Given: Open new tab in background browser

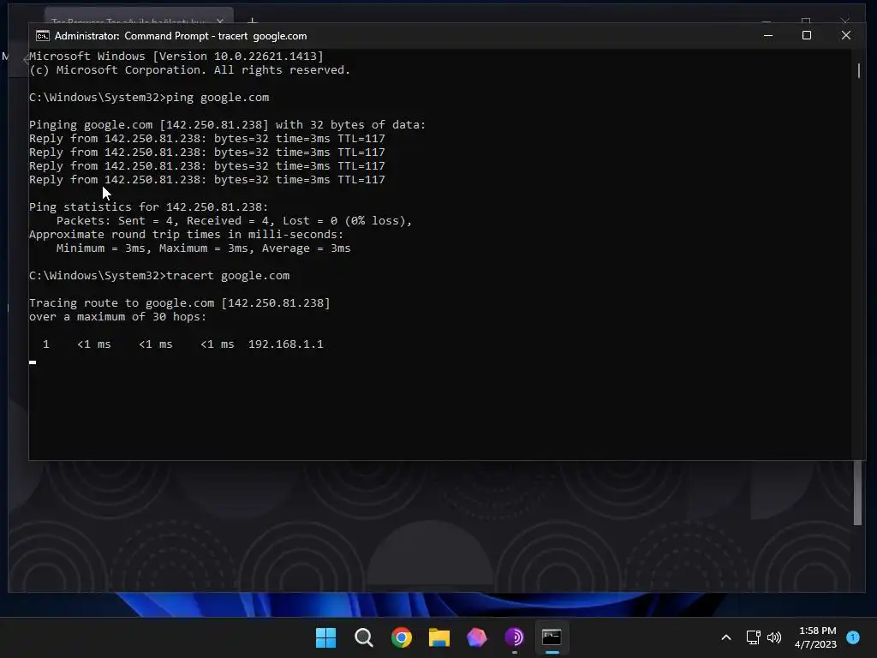Looking at the screenshot, I should coord(253,21).
